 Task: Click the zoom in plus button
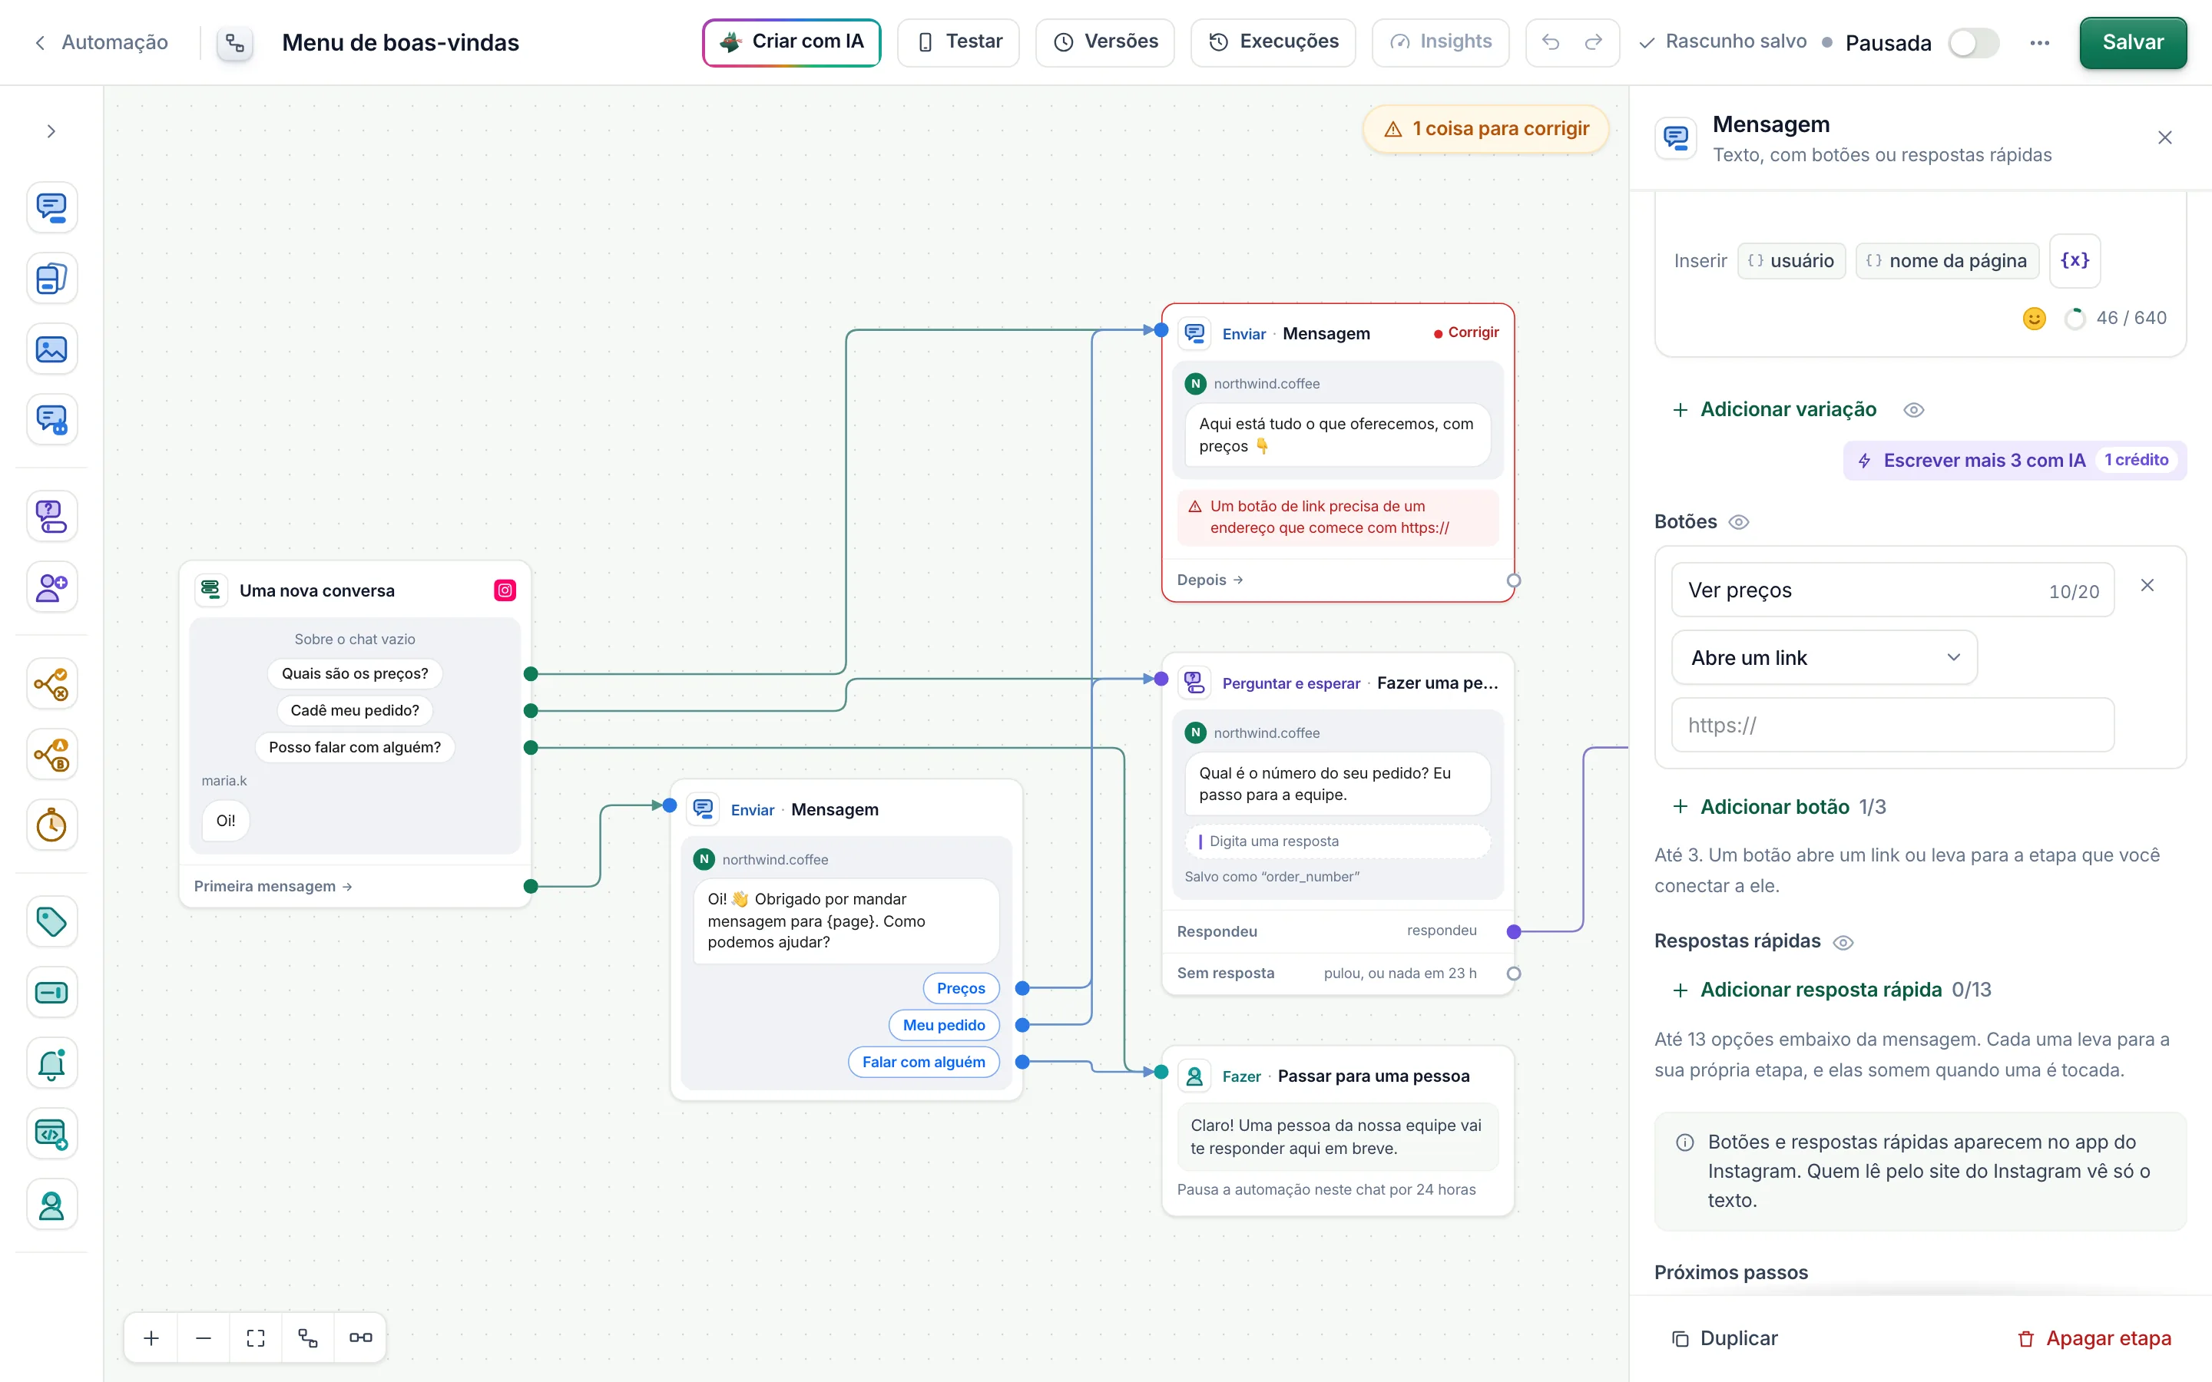152,1337
